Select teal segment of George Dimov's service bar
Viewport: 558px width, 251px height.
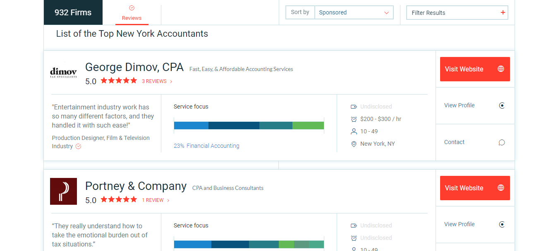click(x=276, y=125)
